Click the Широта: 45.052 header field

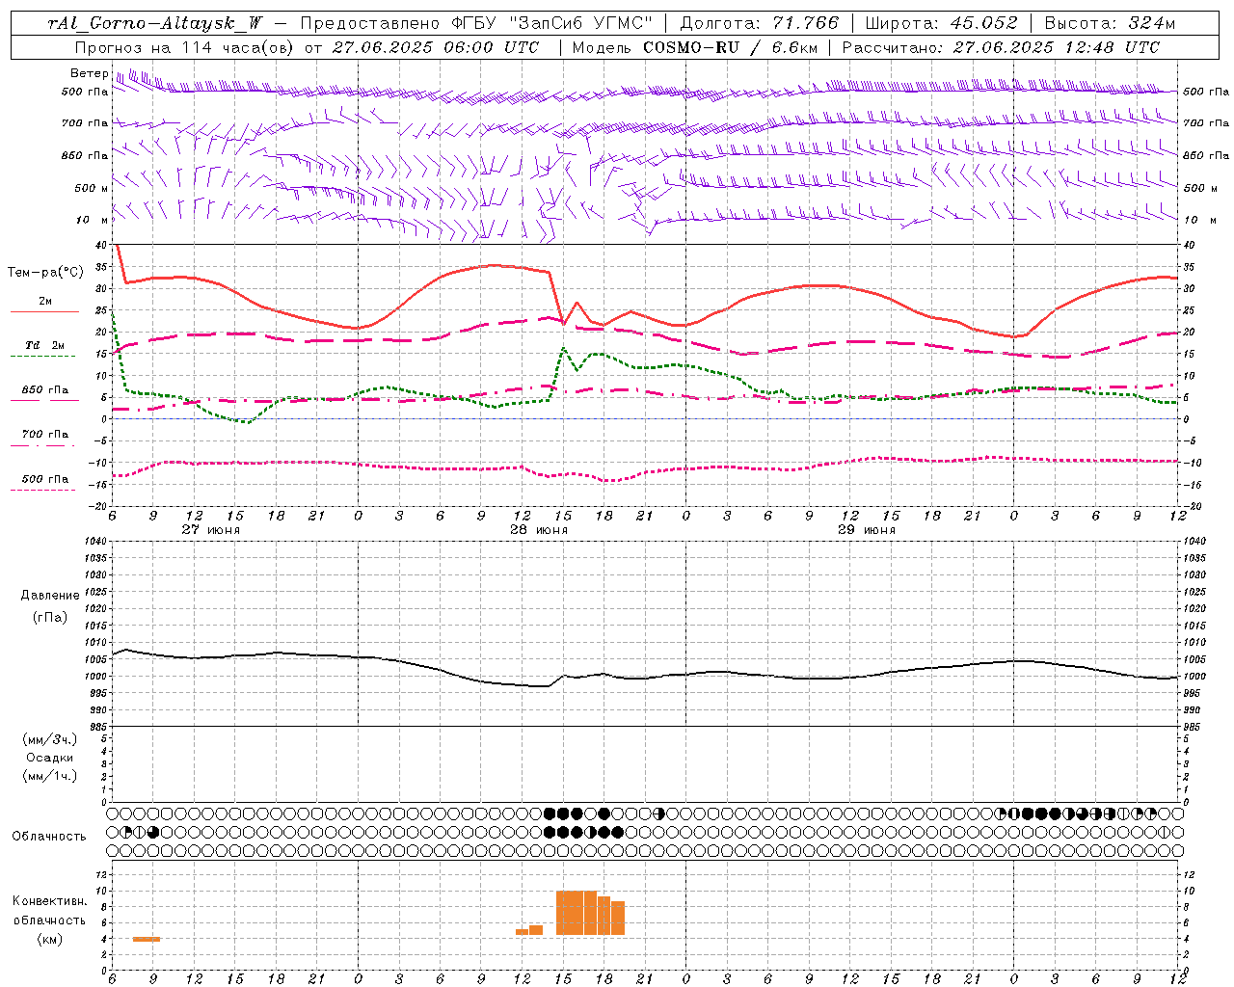[941, 23]
